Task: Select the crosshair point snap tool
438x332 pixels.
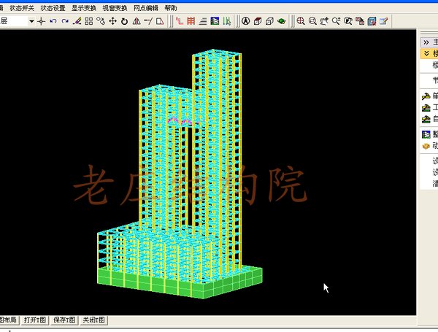Action: click(x=42, y=21)
